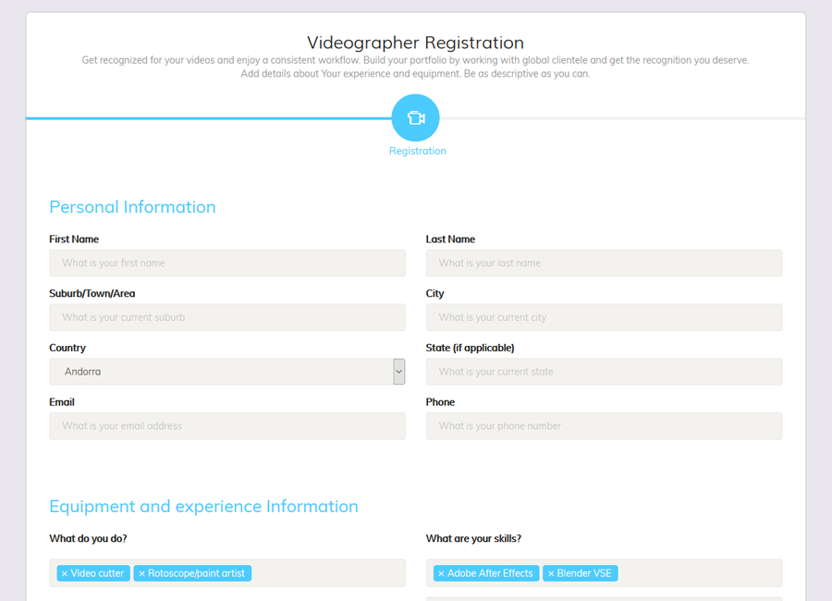Click the Country dropdown arrow
The height and width of the screenshot is (601, 832).
398,371
